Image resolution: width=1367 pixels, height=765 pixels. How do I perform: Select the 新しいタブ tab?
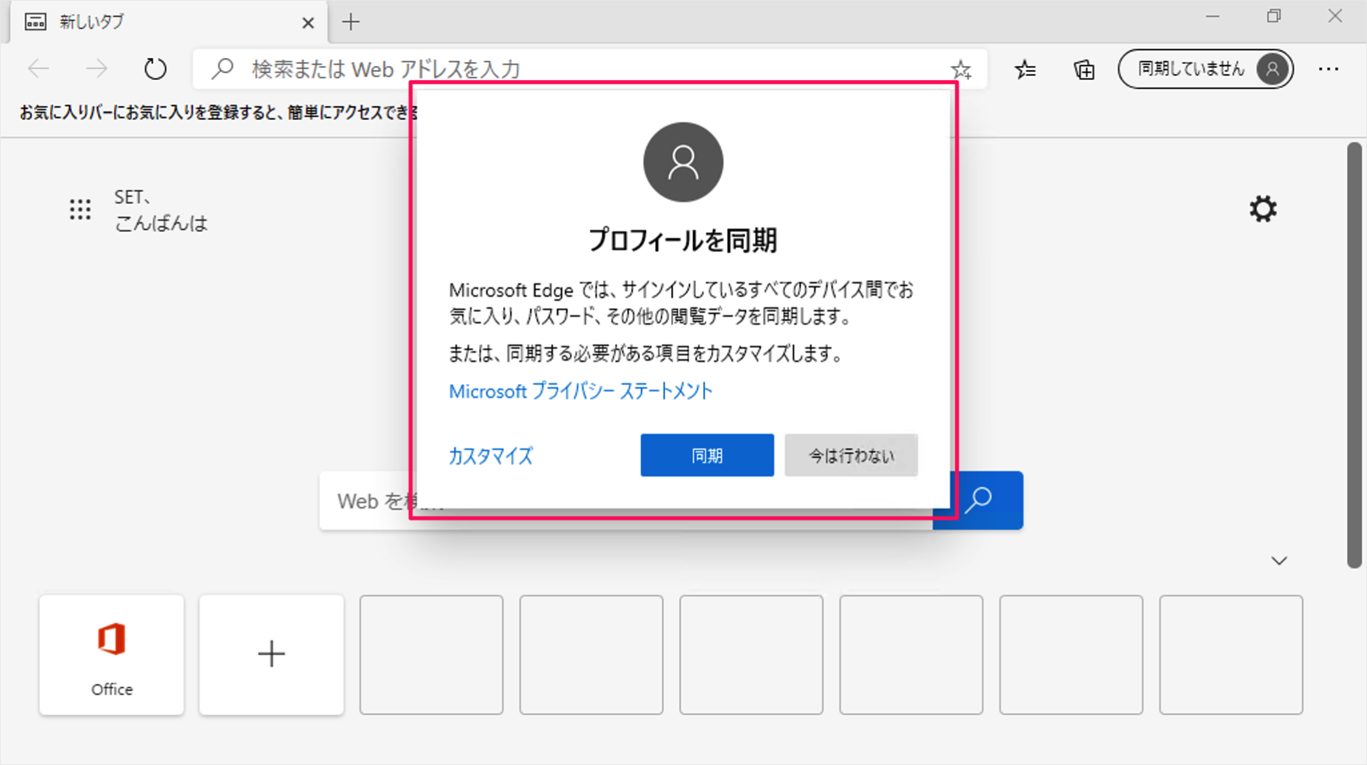click(x=168, y=22)
